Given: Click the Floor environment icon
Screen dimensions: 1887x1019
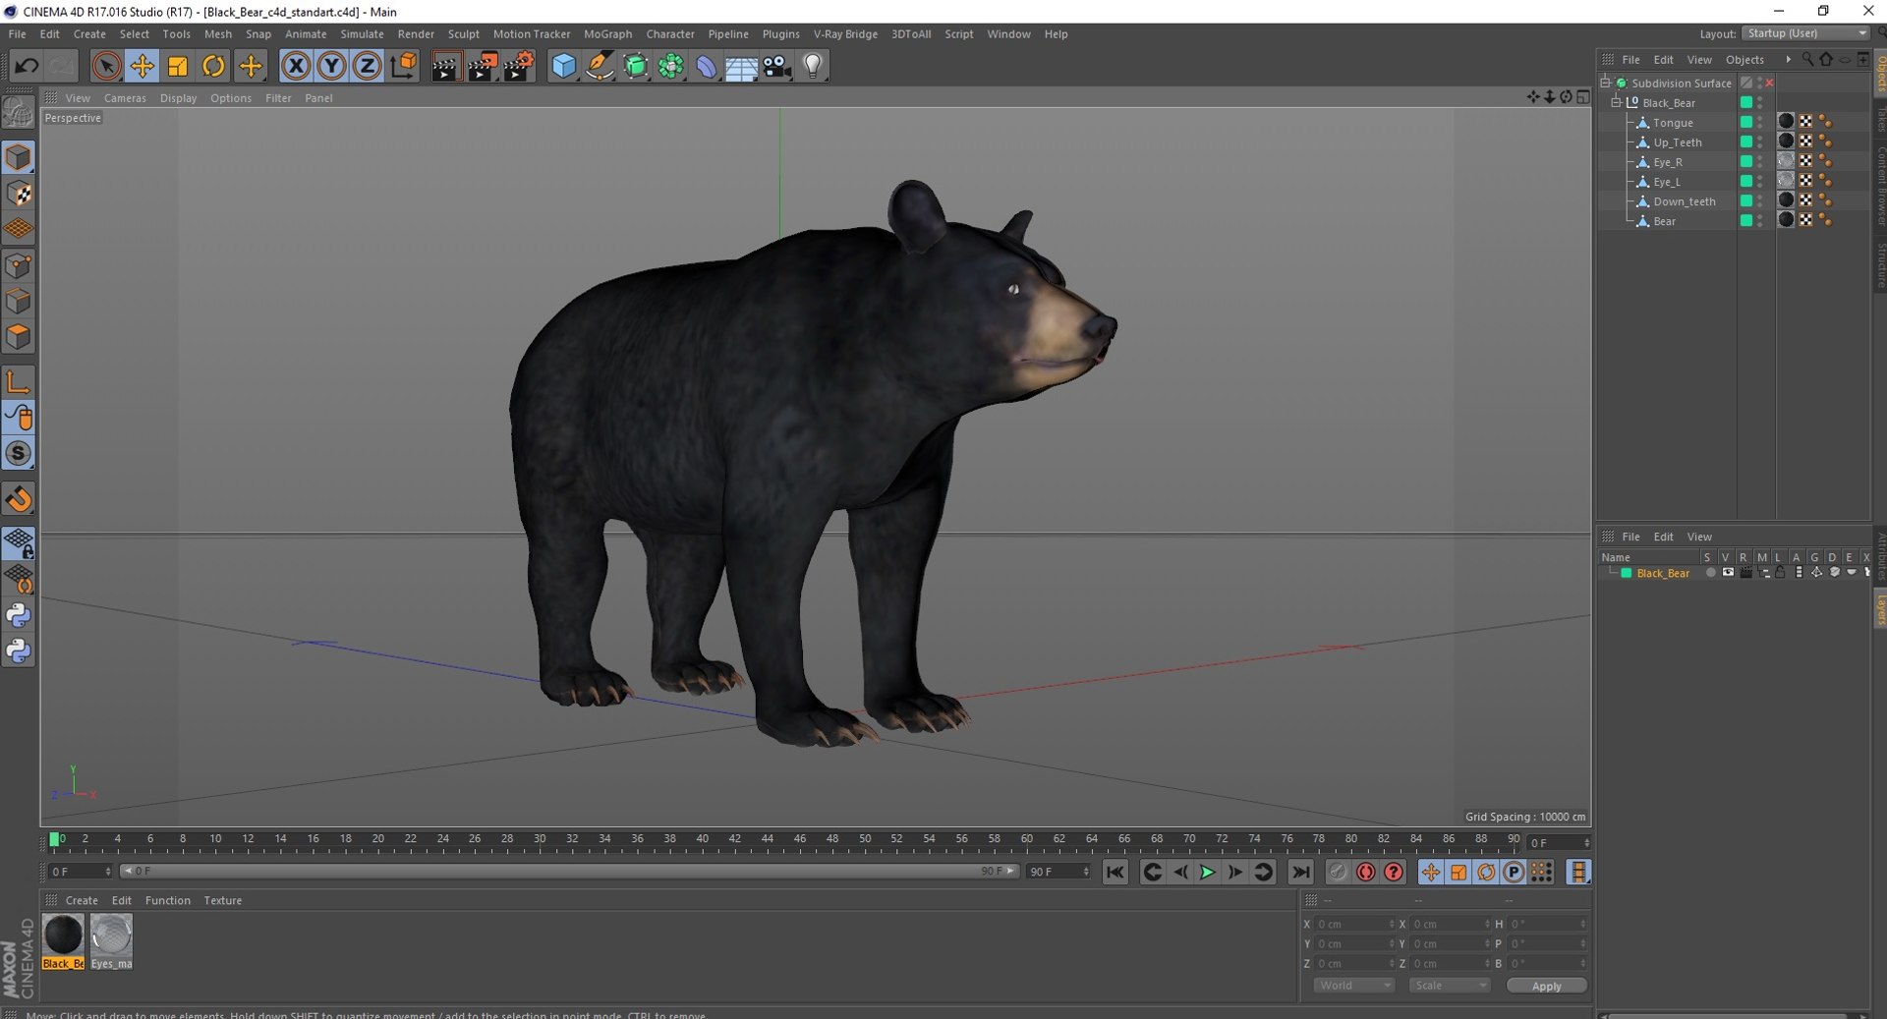Looking at the screenshot, I should 741,66.
